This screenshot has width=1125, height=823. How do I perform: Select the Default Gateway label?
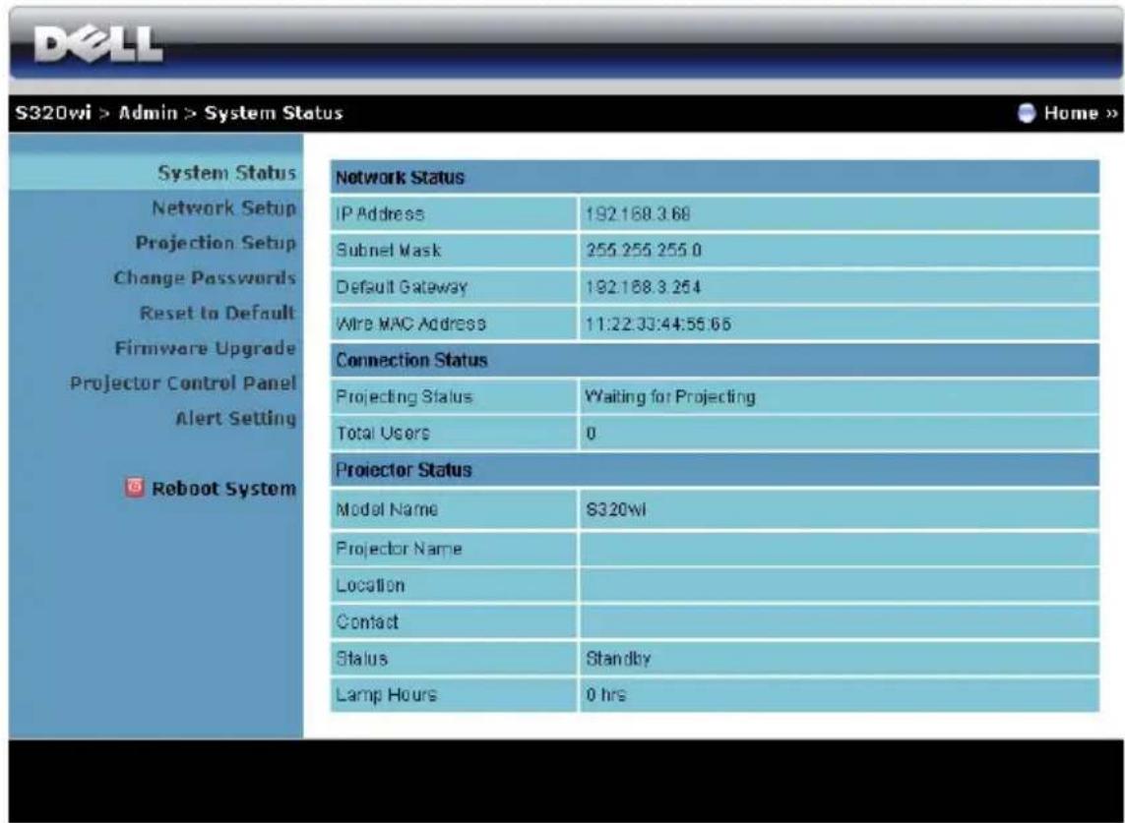coord(401,287)
